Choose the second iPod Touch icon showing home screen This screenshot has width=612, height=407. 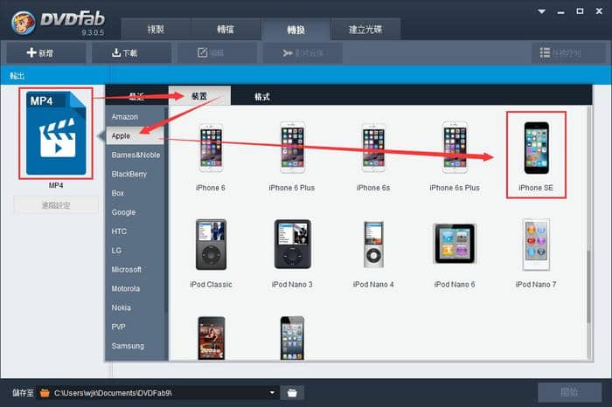tap(292, 338)
